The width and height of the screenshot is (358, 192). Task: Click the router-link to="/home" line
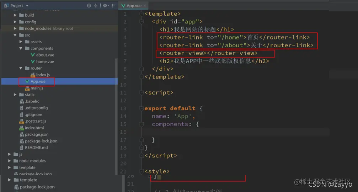pos(235,37)
